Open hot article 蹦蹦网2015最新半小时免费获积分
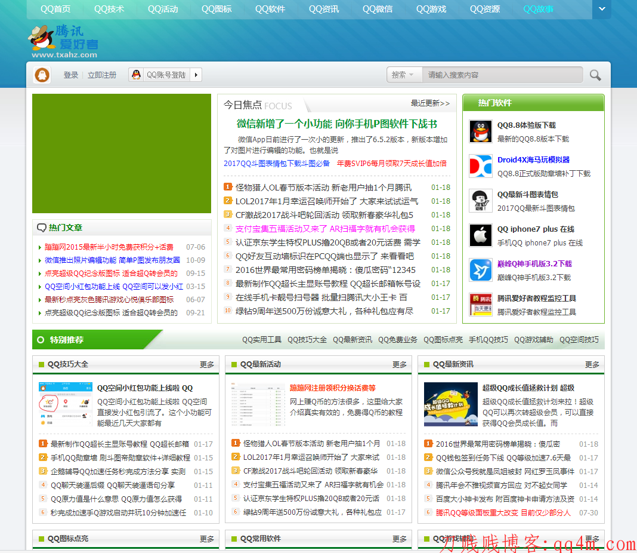The height and width of the screenshot is (553, 637). [x=109, y=247]
